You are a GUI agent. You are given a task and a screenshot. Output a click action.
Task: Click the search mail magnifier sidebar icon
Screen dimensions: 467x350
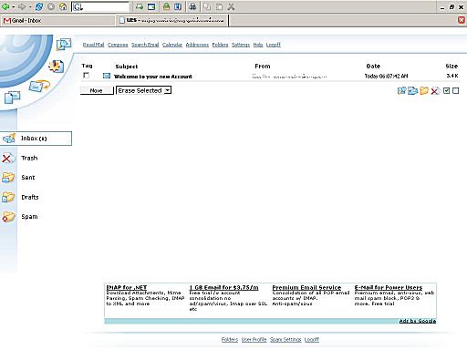pos(64,44)
